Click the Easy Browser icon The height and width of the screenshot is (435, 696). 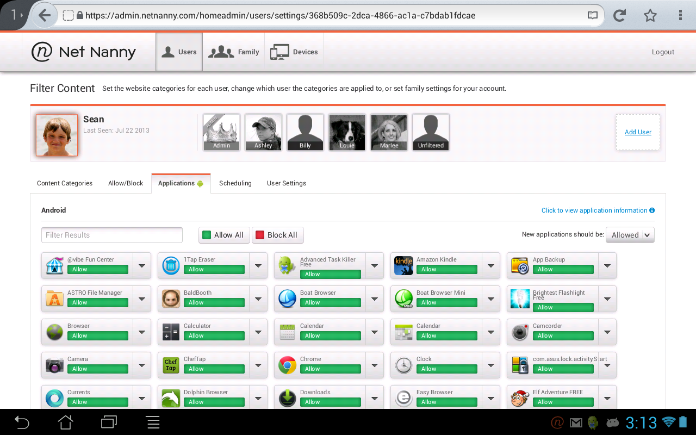click(404, 398)
